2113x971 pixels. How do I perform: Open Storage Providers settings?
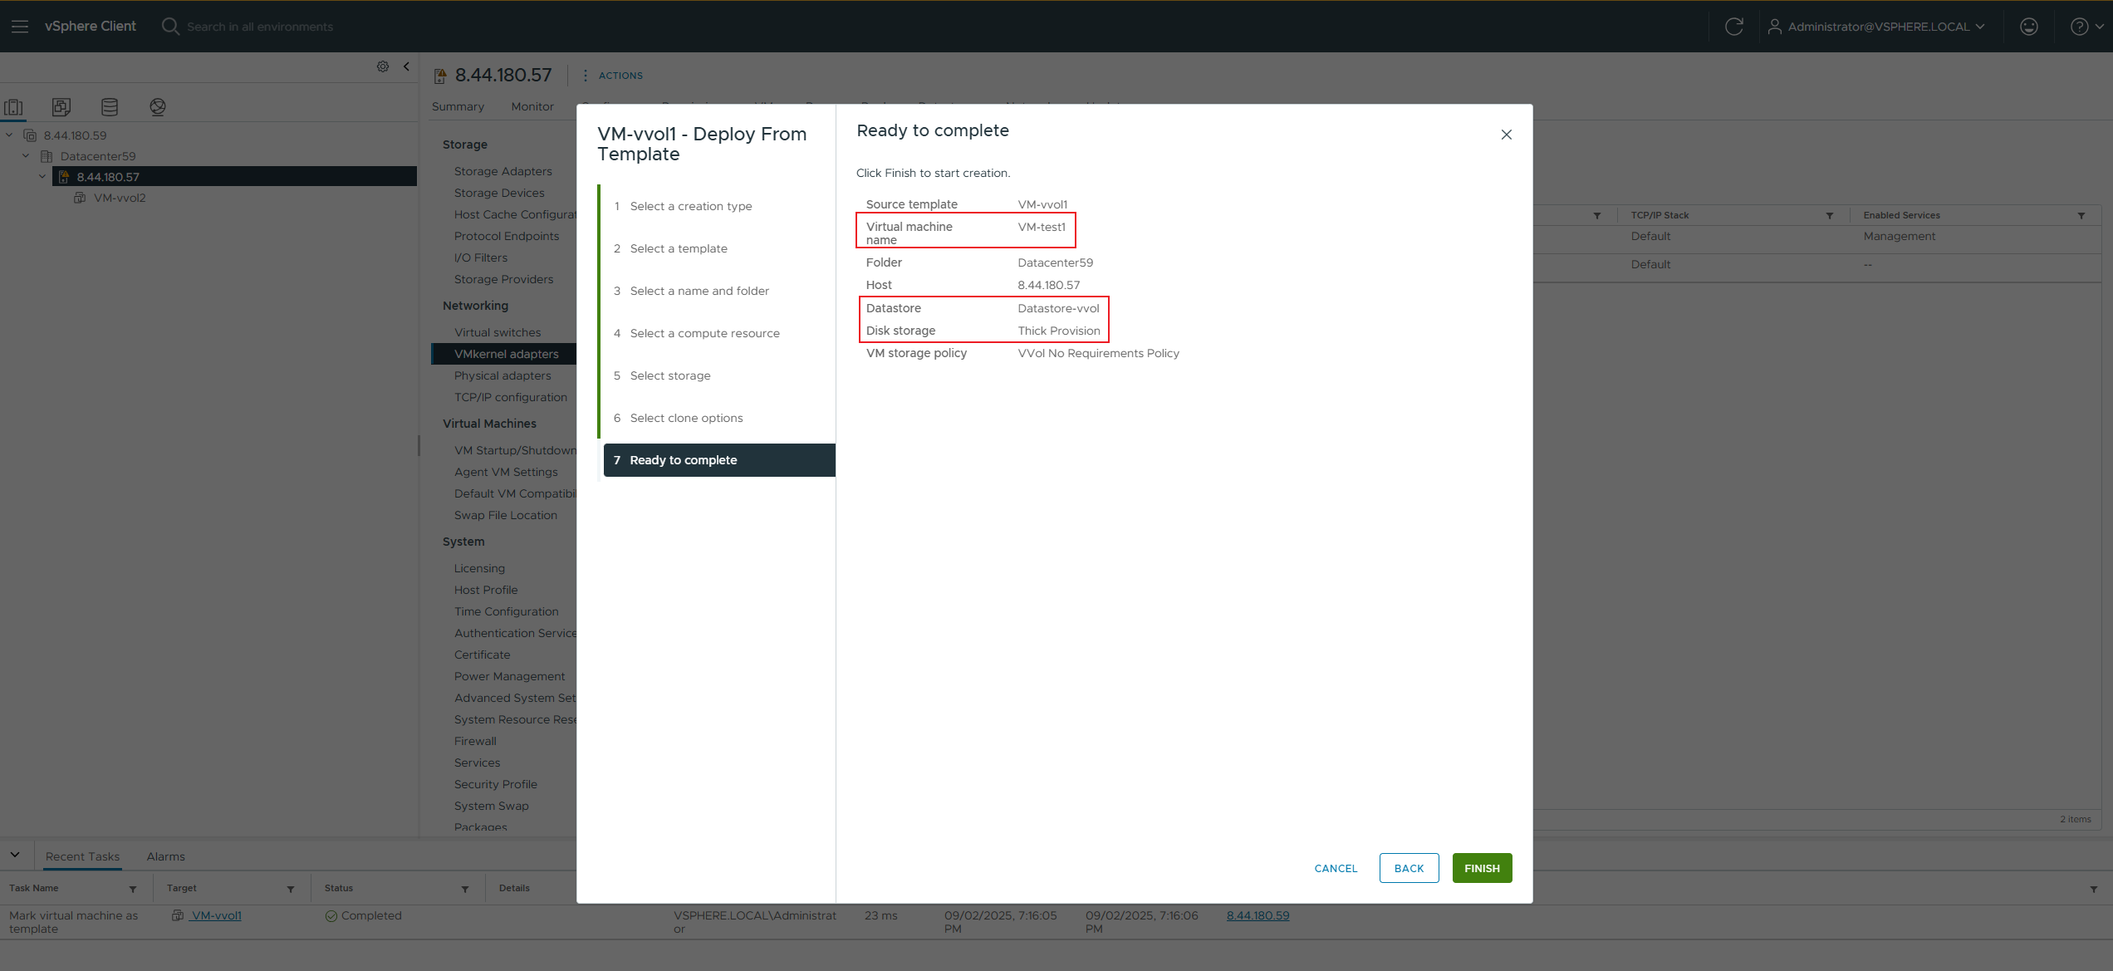(503, 279)
